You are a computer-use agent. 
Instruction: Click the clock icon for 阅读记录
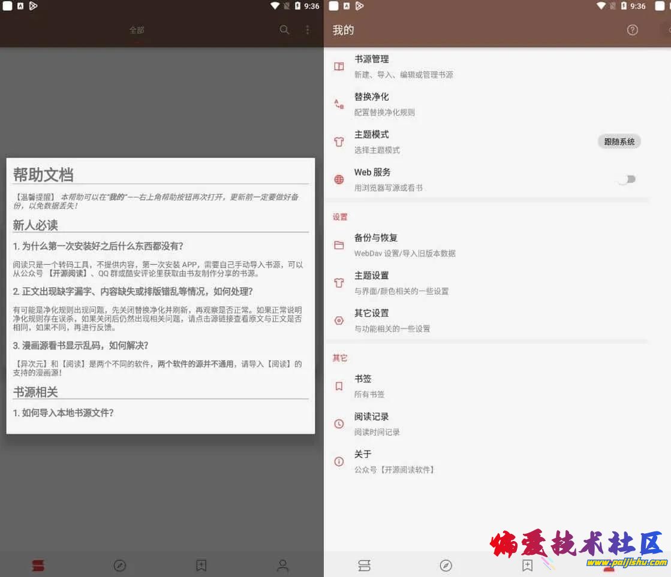pos(339,424)
